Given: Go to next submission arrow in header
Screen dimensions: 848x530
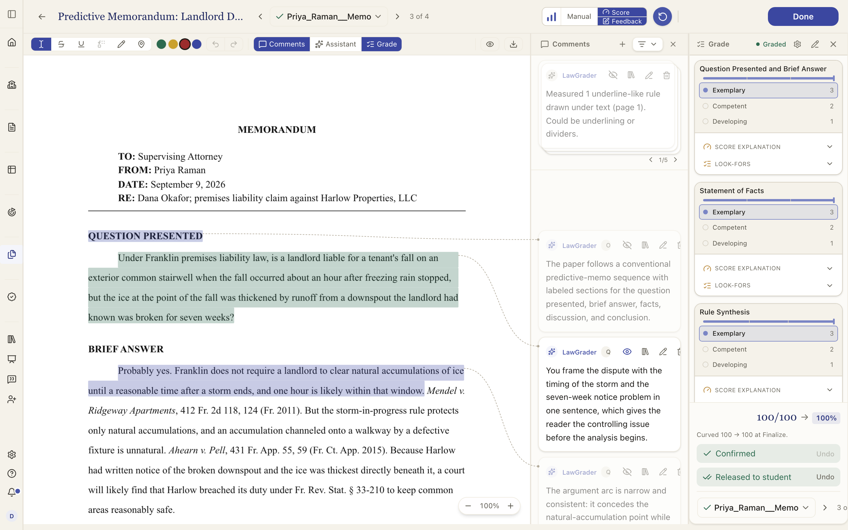Looking at the screenshot, I should pyautogui.click(x=397, y=16).
